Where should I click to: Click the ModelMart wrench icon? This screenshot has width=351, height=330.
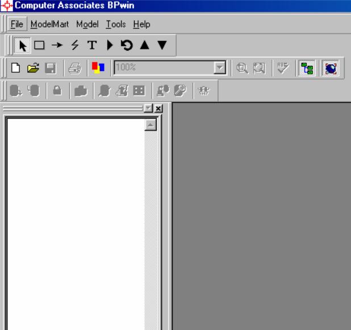tap(180, 91)
